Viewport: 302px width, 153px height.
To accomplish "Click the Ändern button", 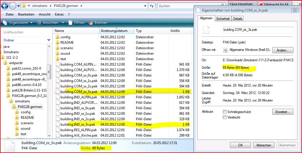I will (x=282, y=50).
